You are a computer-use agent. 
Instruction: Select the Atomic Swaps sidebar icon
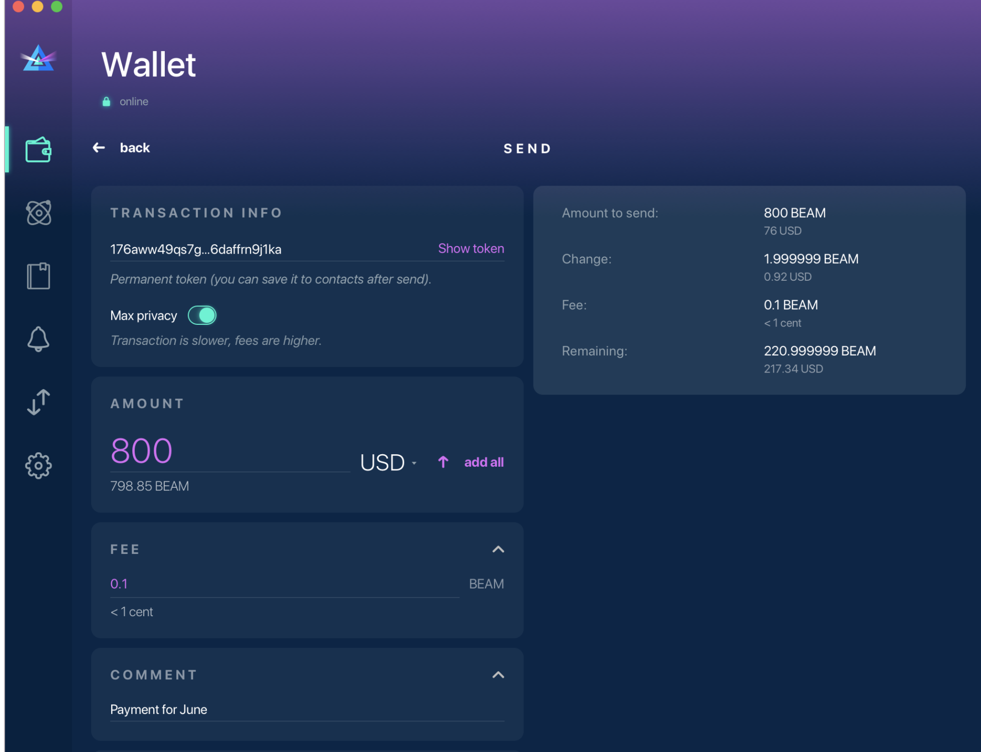[39, 213]
